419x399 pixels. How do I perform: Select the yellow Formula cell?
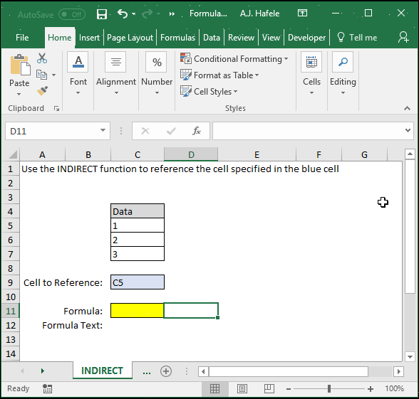[137, 311]
